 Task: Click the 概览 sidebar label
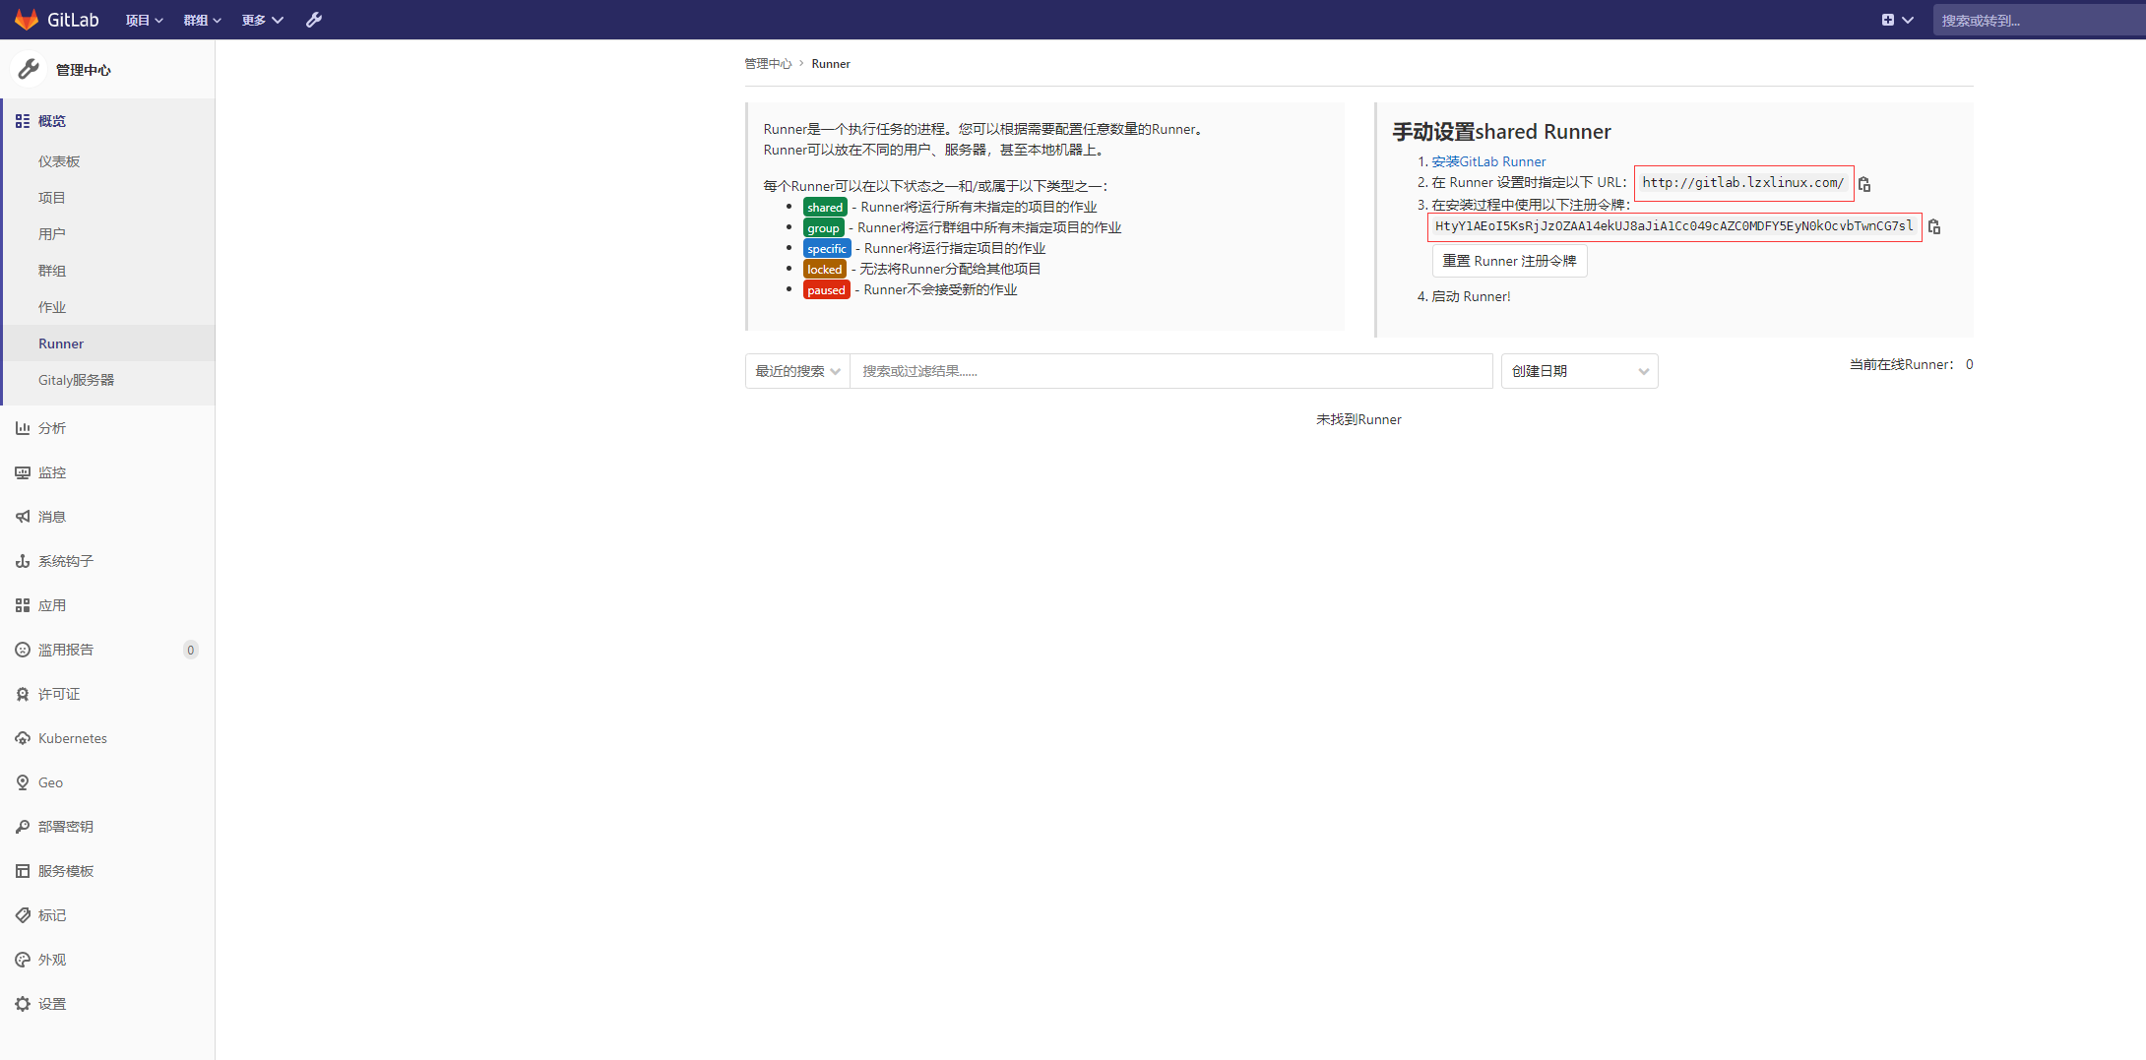coord(52,121)
